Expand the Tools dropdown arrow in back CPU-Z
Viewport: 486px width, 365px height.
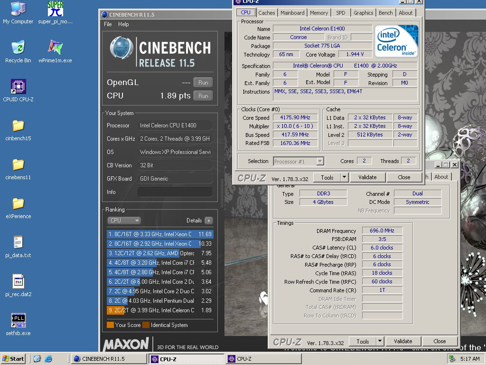tap(380, 341)
